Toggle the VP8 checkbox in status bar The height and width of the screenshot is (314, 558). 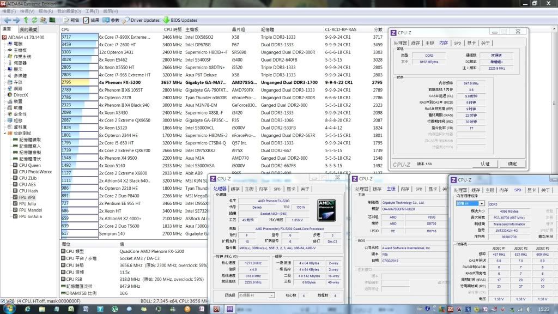tap(4, 300)
